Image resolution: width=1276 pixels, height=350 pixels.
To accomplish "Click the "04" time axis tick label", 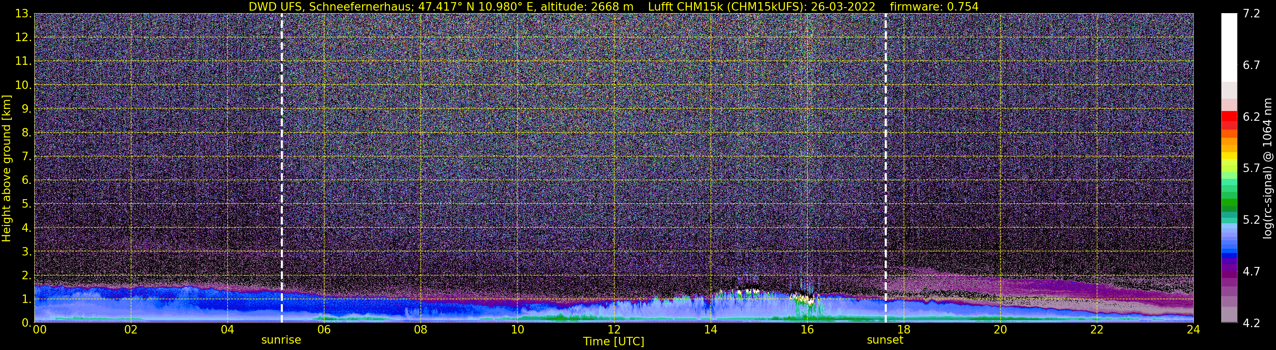I will tap(227, 330).
